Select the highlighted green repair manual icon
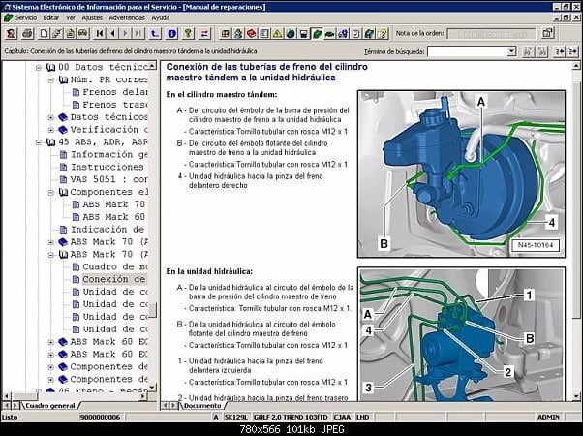 pyautogui.click(x=317, y=34)
